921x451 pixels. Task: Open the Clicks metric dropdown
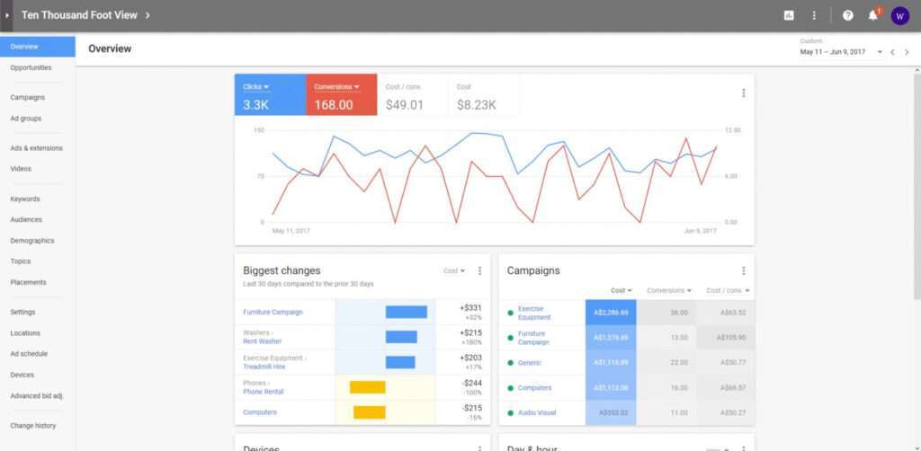pos(256,87)
